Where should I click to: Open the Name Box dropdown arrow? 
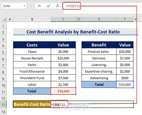point(24,6)
